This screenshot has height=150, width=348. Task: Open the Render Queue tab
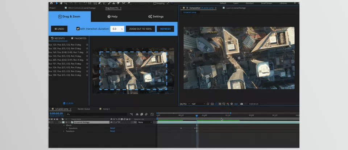point(83,109)
